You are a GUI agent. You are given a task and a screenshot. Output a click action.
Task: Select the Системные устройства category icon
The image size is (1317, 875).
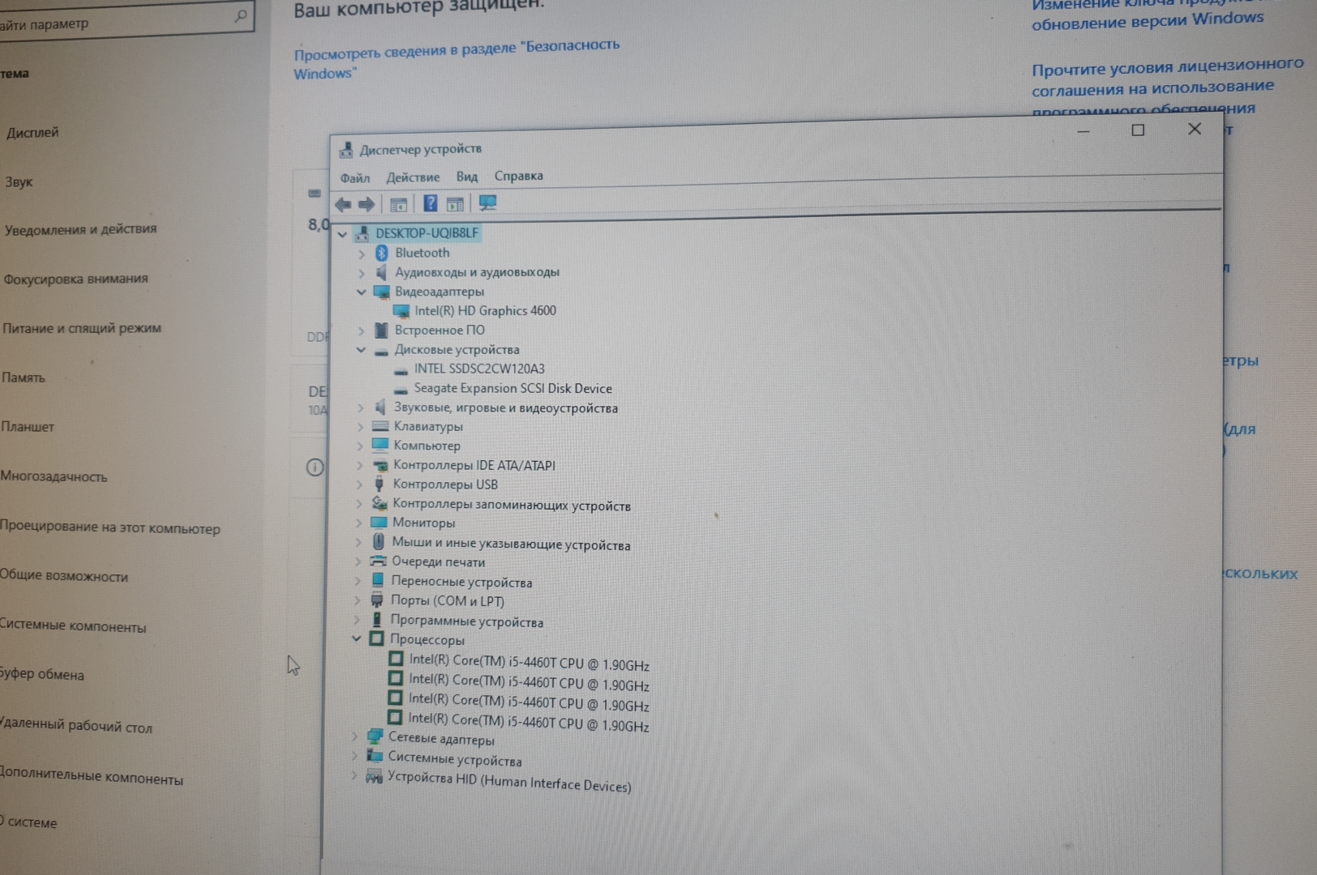point(375,756)
